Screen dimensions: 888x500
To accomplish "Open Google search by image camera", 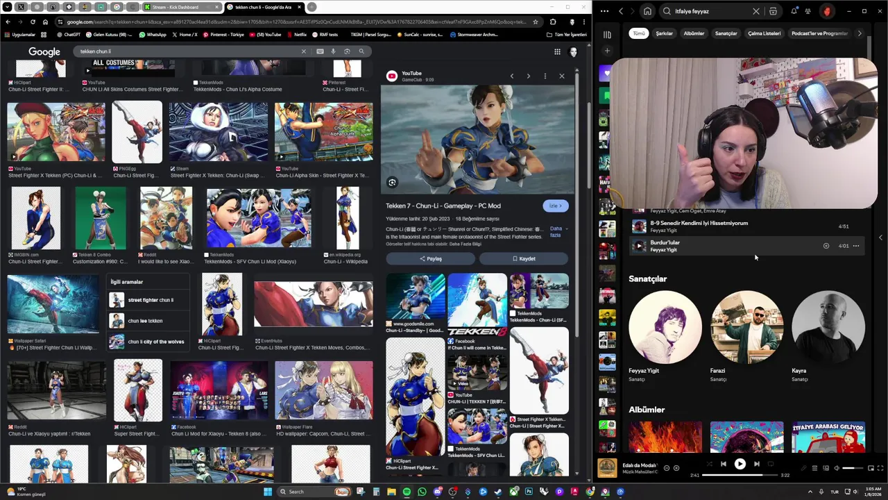I will click(347, 51).
